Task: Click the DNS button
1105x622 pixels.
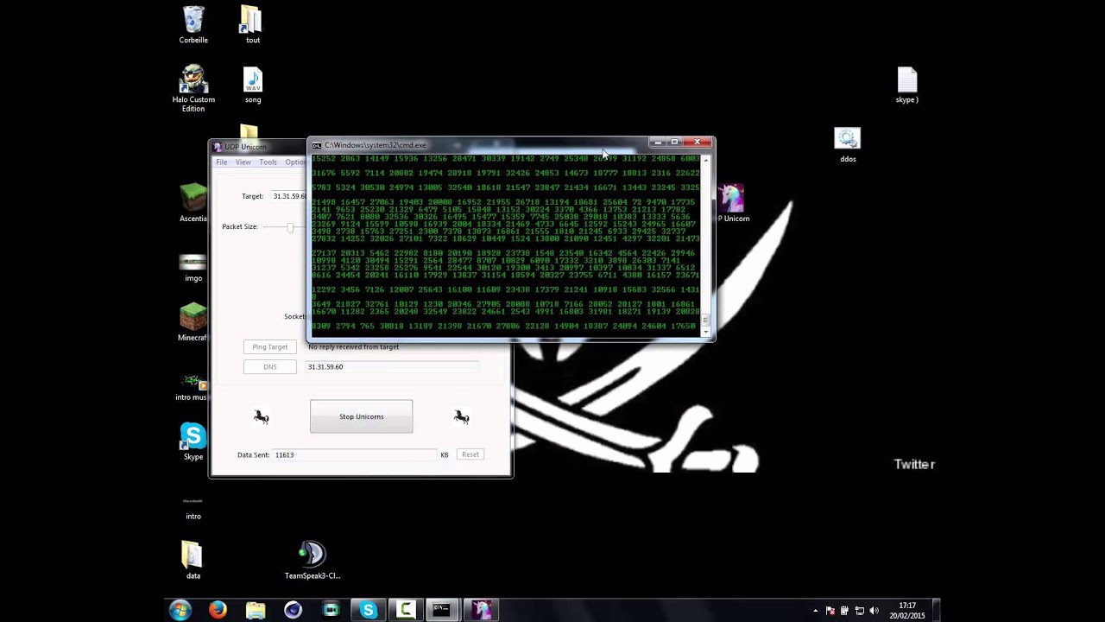Action: pos(270,366)
